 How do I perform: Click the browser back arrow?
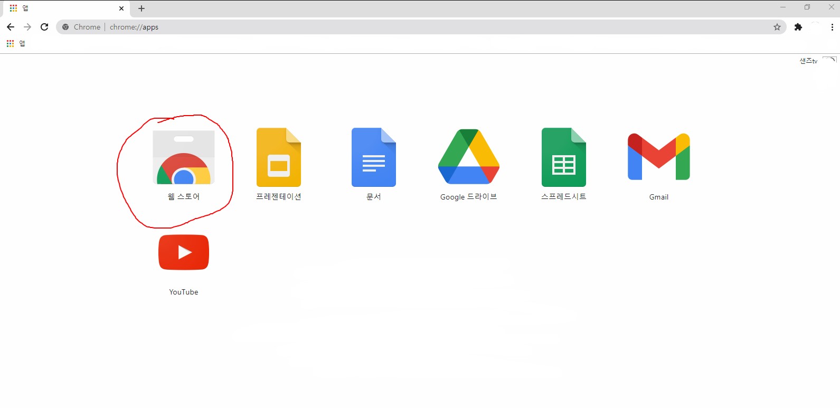(11, 27)
